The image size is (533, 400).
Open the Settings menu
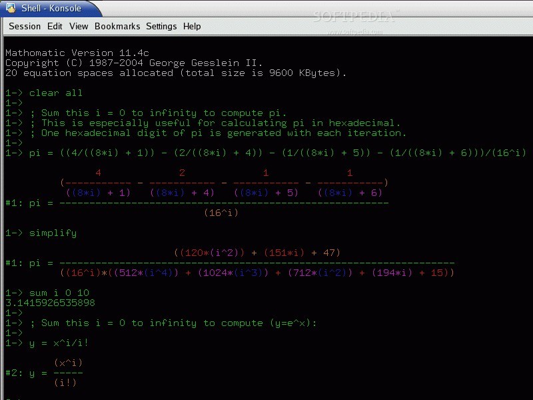[x=161, y=26]
